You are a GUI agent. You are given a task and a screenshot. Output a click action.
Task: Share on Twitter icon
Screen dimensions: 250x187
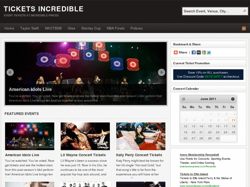click(209, 52)
